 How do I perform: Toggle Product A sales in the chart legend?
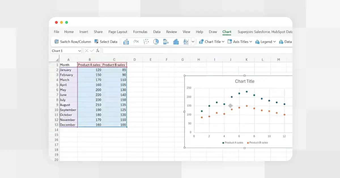click(232, 143)
